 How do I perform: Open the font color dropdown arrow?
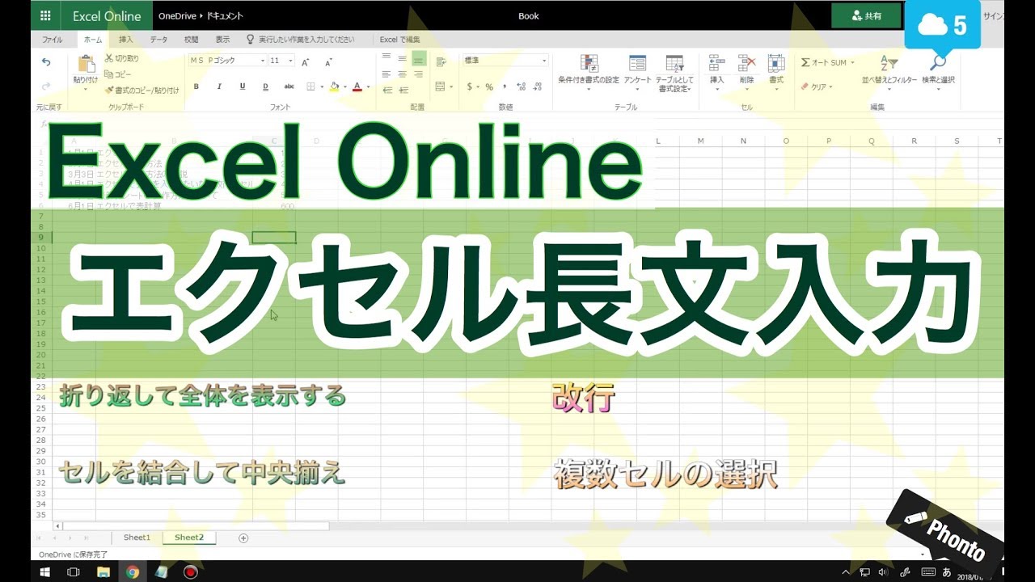tap(369, 86)
